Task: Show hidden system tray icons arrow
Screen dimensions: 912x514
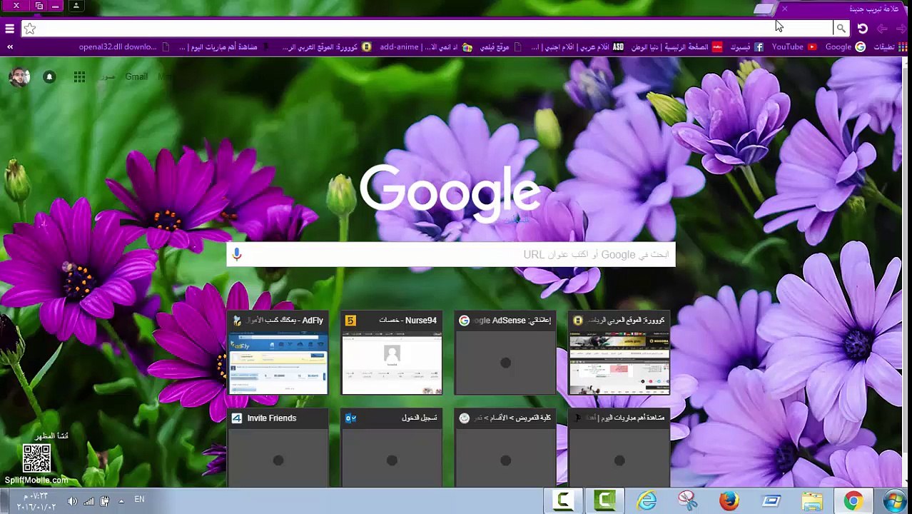Action: pos(121,501)
